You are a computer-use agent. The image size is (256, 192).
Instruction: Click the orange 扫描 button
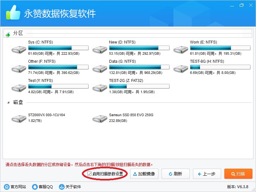point(238,174)
